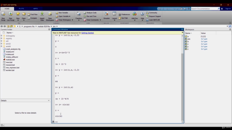Open the Getting Started link
Viewport: 232px width, 130px height.
[87, 33]
